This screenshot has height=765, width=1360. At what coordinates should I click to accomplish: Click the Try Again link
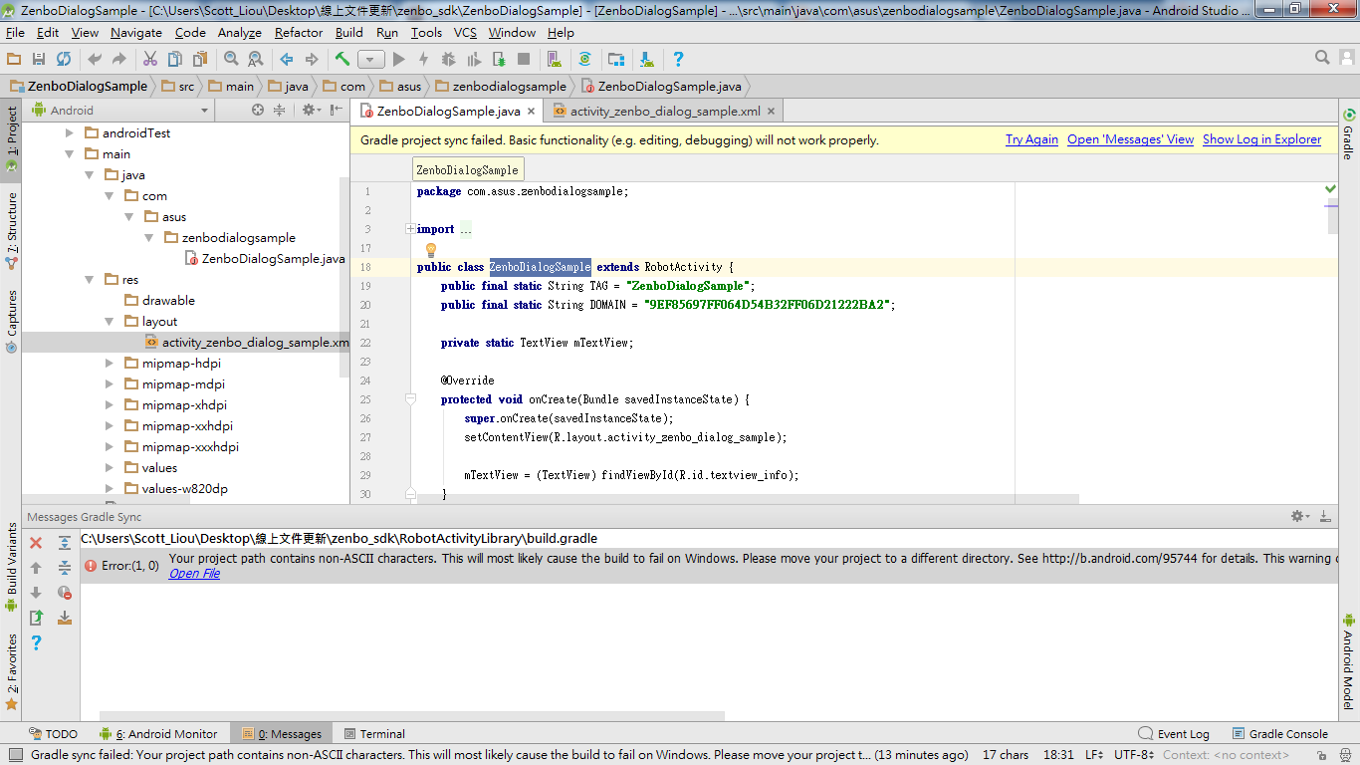[1031, 139]
